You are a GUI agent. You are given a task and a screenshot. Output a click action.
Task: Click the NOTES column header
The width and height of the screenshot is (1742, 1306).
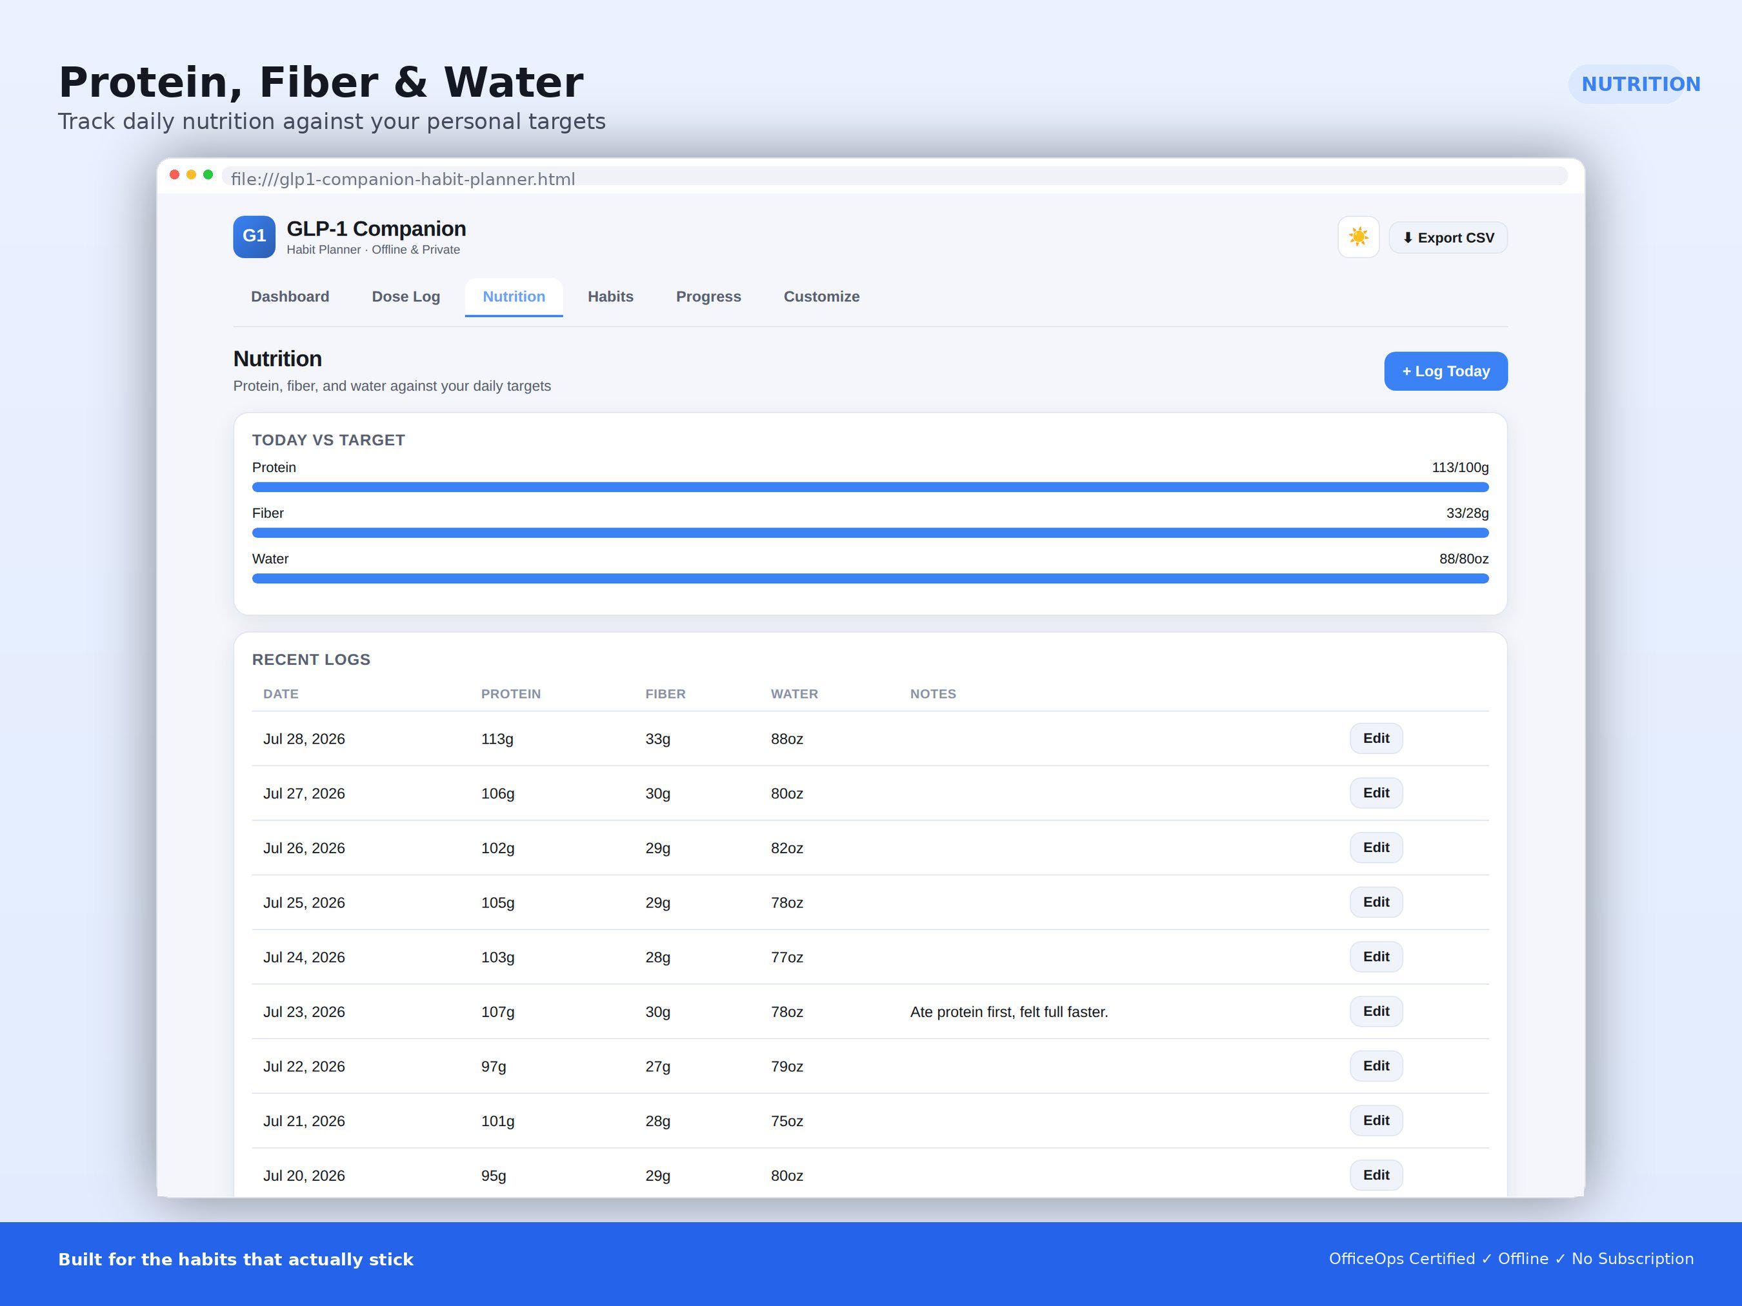coord(933,695)
